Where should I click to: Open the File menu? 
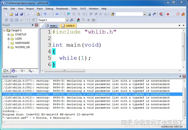(5, 9)
